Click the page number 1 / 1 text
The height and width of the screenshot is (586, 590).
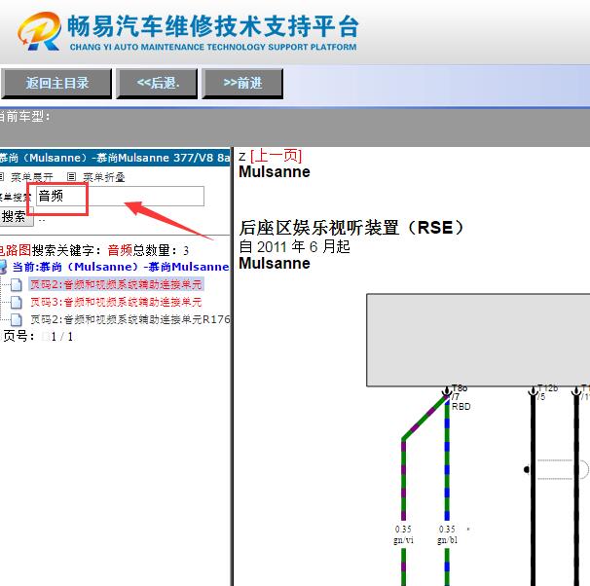tap(61, 336)
